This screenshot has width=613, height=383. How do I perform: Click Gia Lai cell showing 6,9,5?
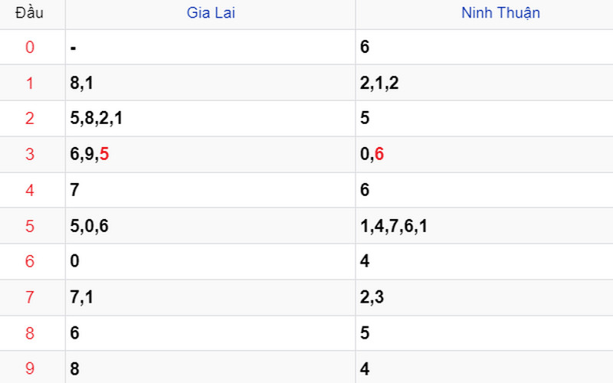[x=89, y=155]
